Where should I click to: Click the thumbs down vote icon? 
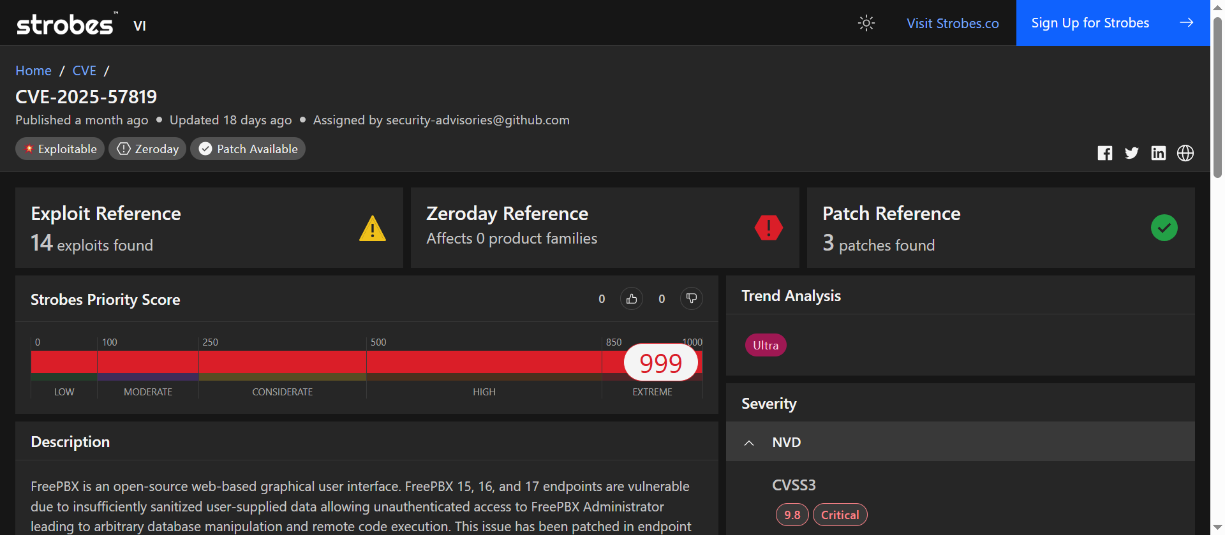pos(692,298)
